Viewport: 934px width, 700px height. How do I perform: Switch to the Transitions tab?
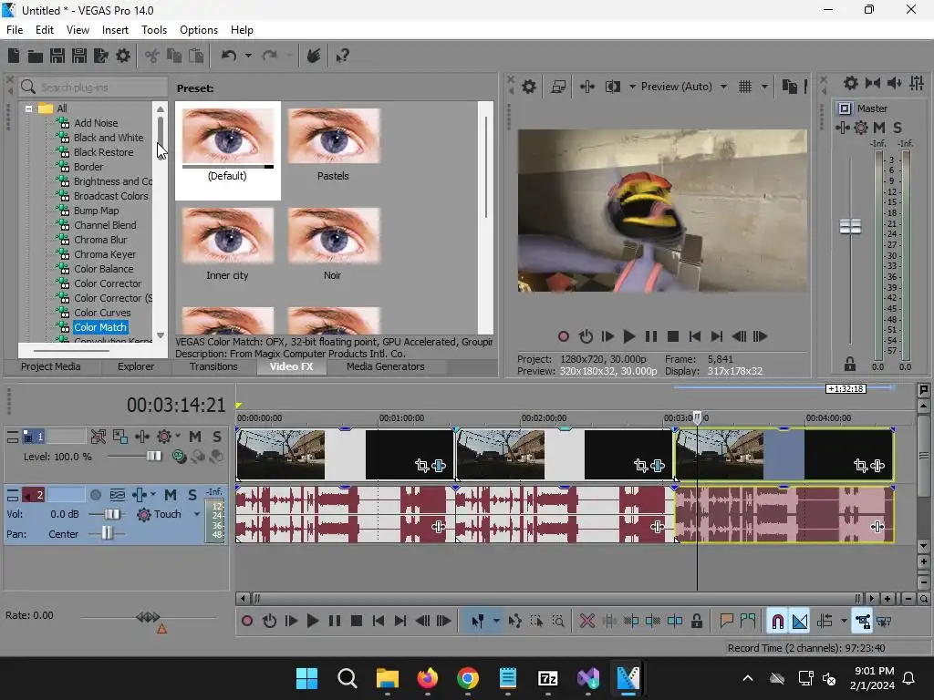click(x=213, y=366)
